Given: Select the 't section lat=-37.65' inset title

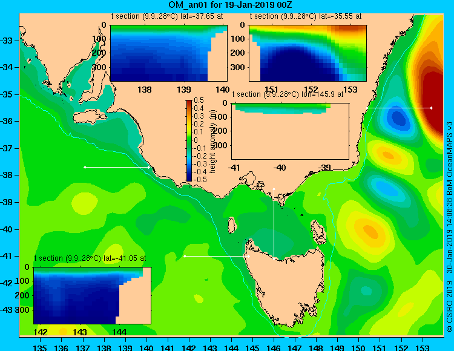Looking at the screenshot, I should point(167,16).
